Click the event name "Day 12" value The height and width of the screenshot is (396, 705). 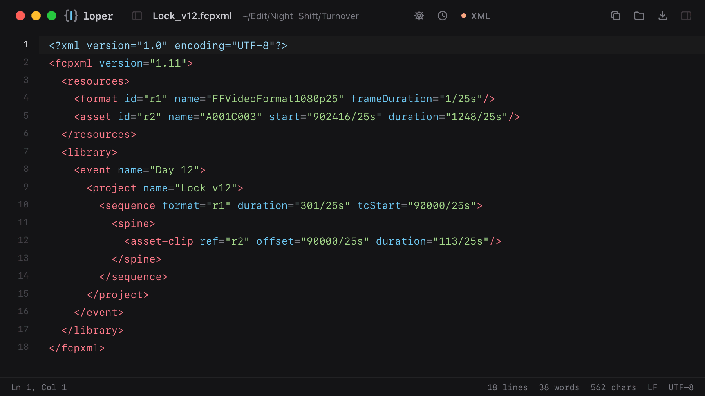174,170
